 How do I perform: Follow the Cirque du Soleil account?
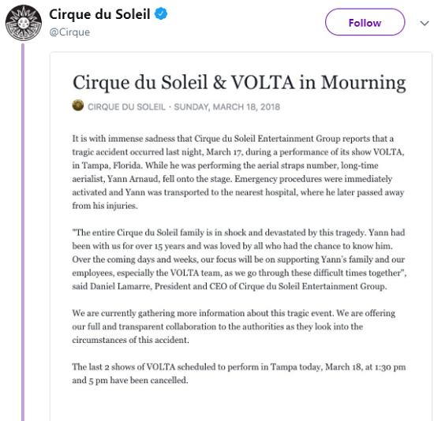[x=365, y=22]
